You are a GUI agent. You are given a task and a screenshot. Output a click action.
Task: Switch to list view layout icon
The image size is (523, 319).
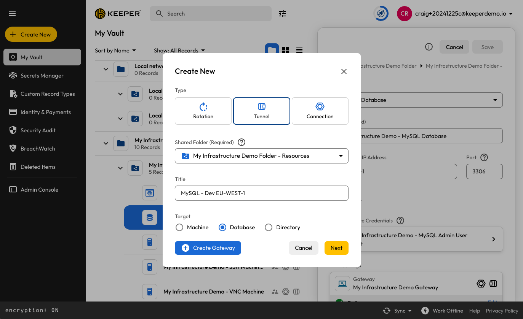coord(299,50)
